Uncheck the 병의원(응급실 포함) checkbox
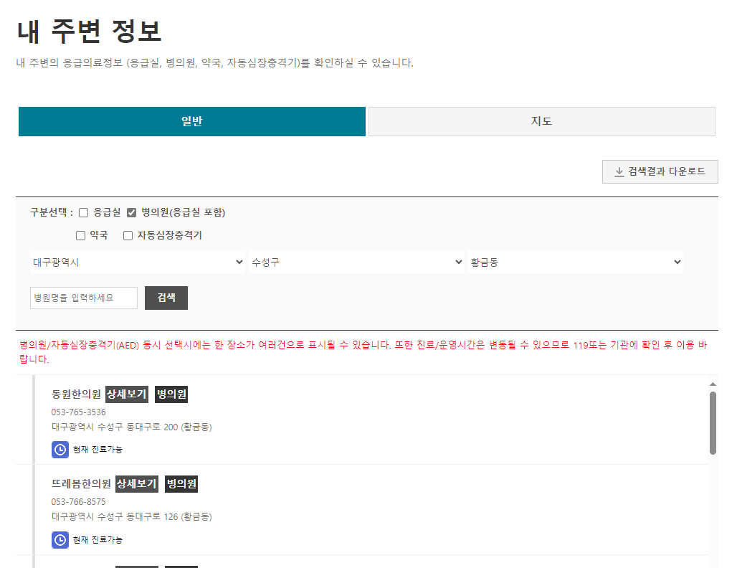 [132, 212]
